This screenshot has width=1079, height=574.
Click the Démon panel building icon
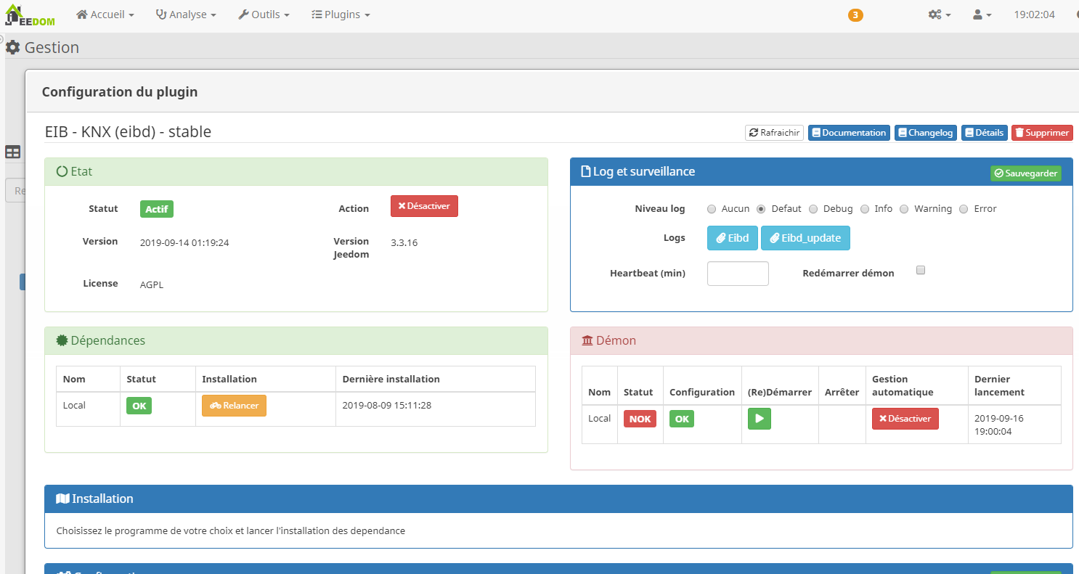tap(587, 340)
